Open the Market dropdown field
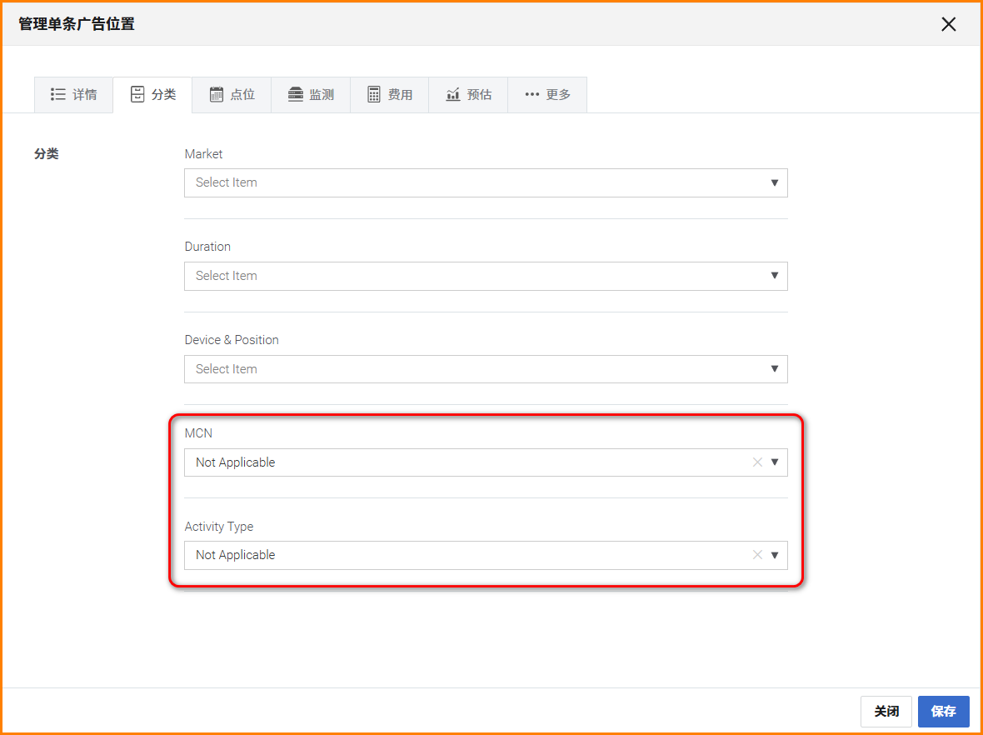 coord(486,182)
